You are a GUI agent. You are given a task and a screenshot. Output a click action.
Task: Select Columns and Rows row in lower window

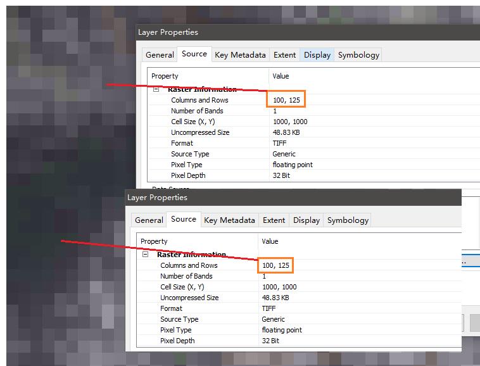click(x=299, y=265)
